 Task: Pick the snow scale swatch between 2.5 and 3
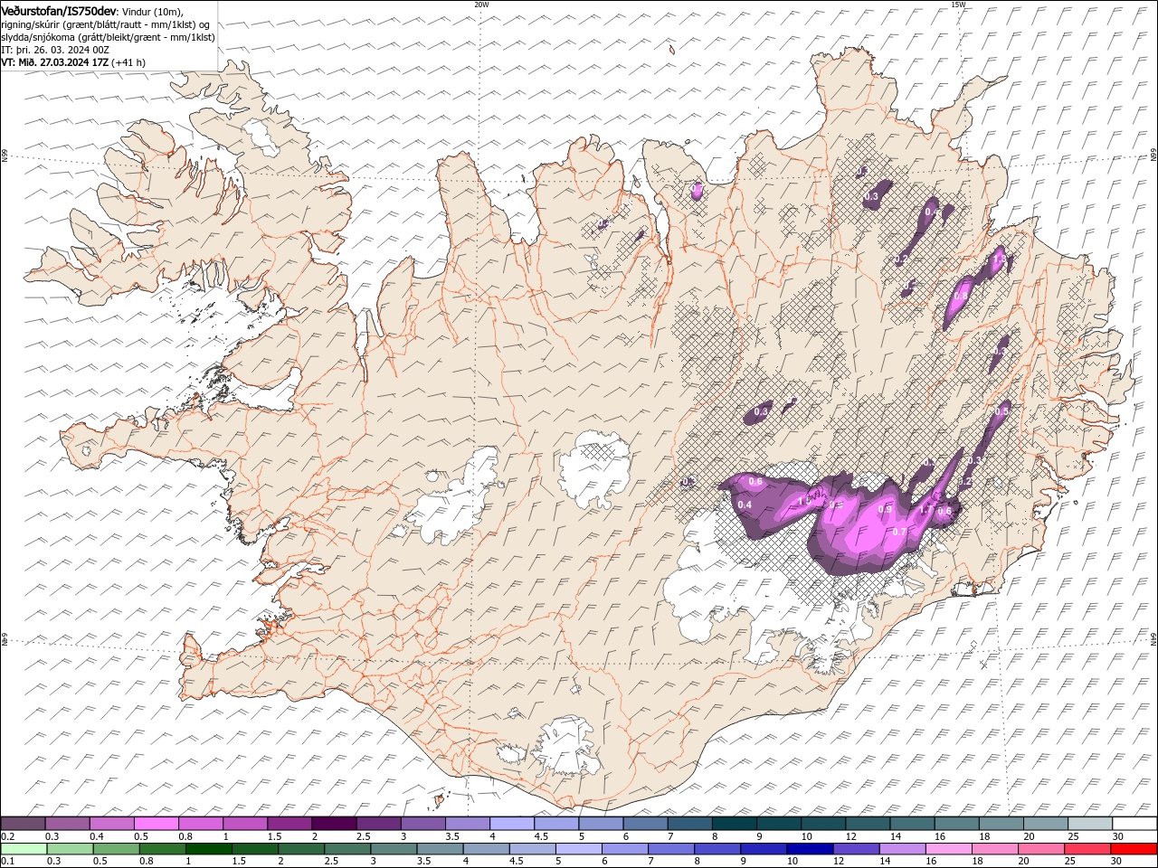(377, 823)
